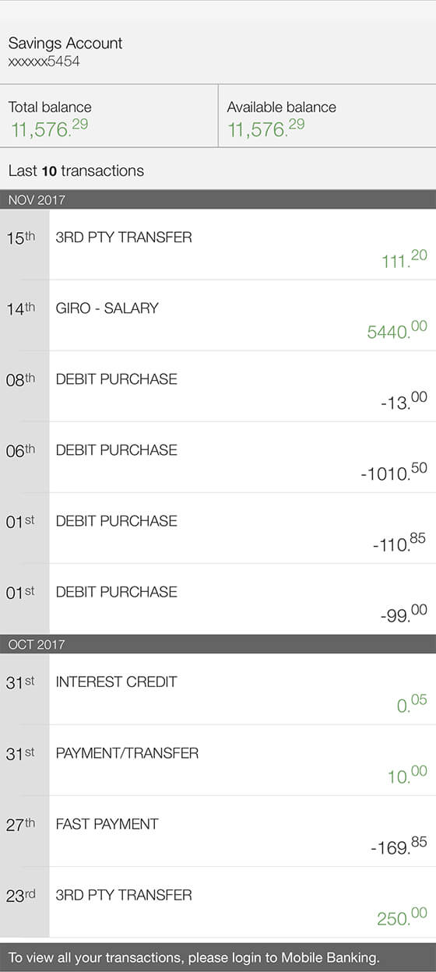Select the -1010.50 DEBIT PURCHASE entry

click(218, 457)
